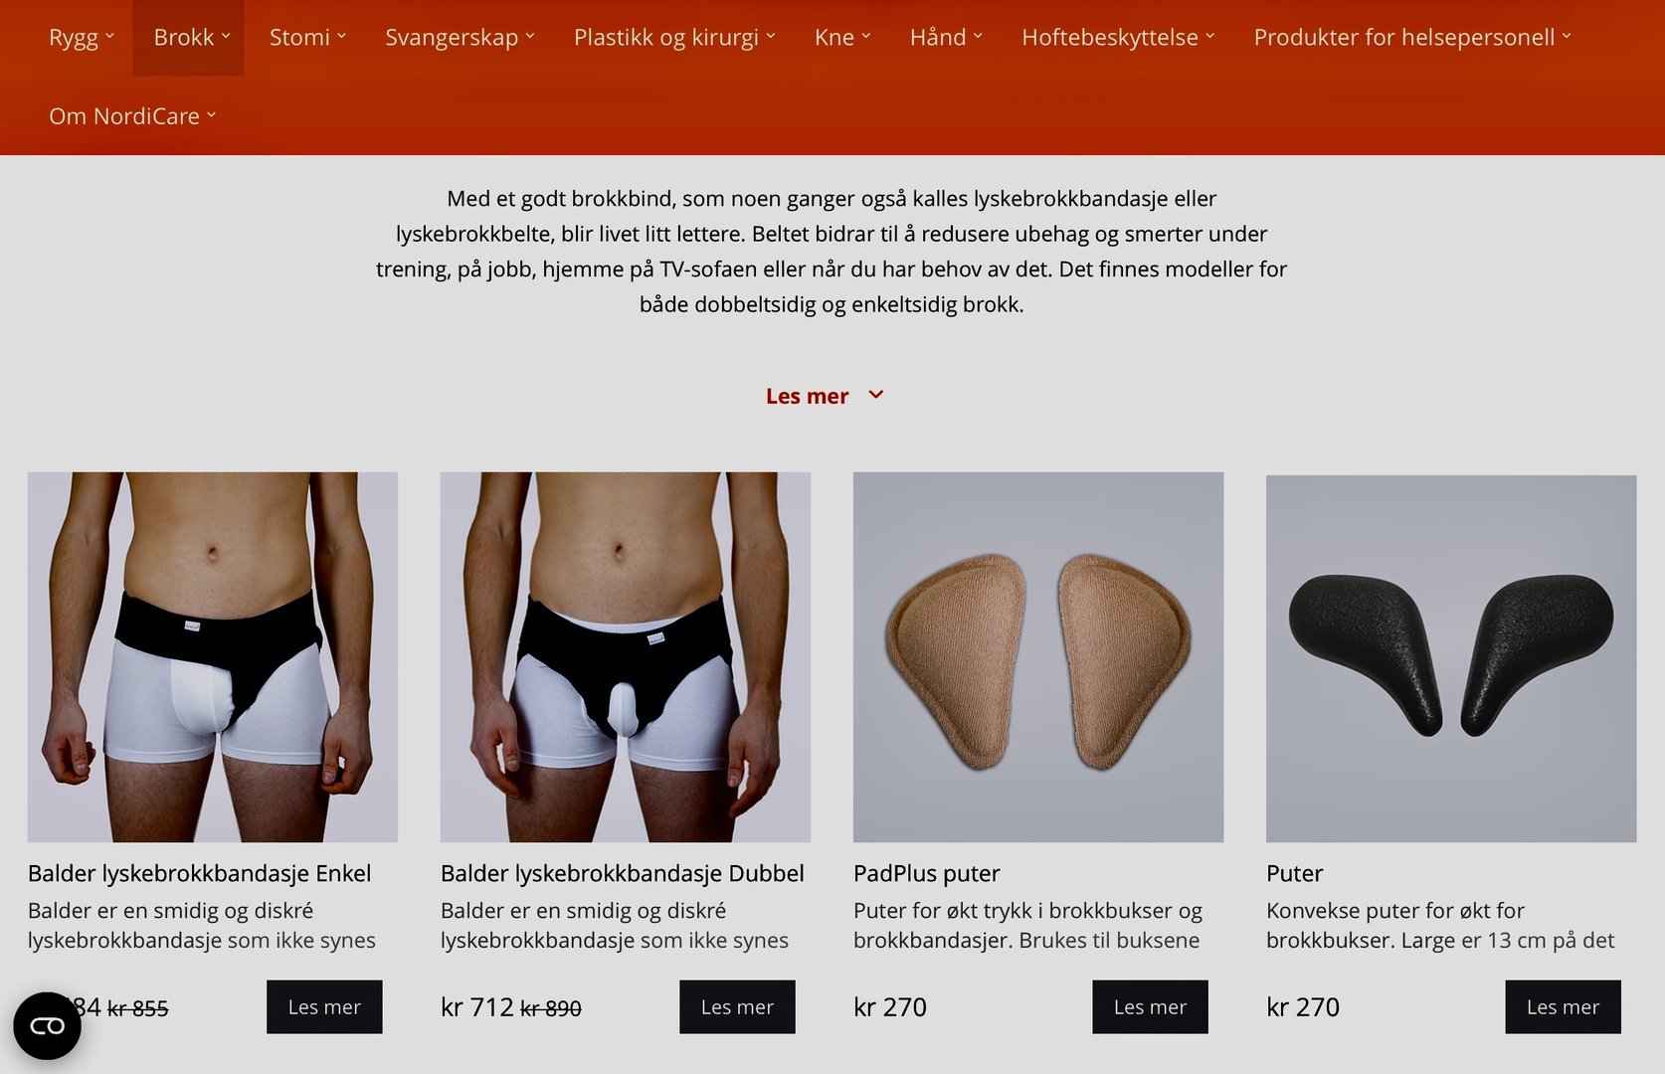Image resolution: width=1665 pixels, height=1074 pixels.
Task: Expand Plastikk og kirurgi menu
Action: coord(674,38)
